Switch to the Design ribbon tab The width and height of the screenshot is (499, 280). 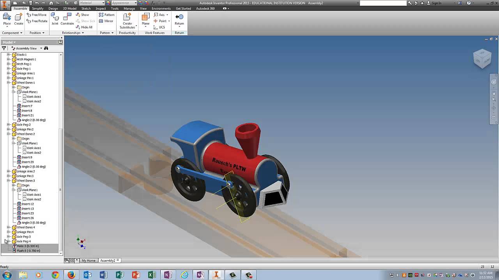pos(53,9)
